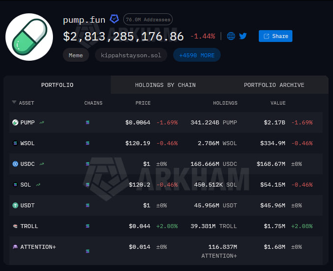This screenshot has width=333, height=271.
Task: Expand the +4590 MORE tags
Action: [x=197, y=55]
